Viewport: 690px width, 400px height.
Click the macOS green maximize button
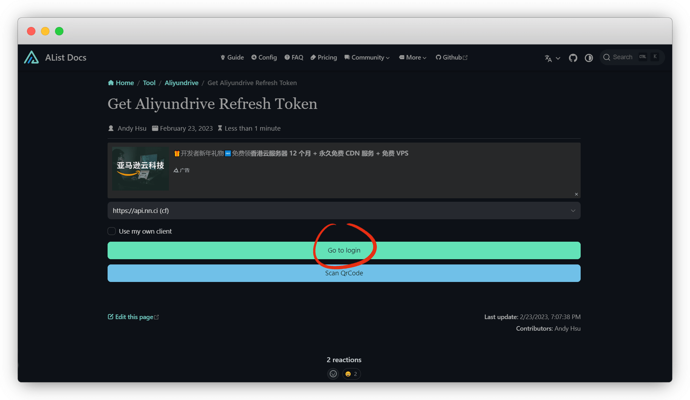(x=59, y=31)
